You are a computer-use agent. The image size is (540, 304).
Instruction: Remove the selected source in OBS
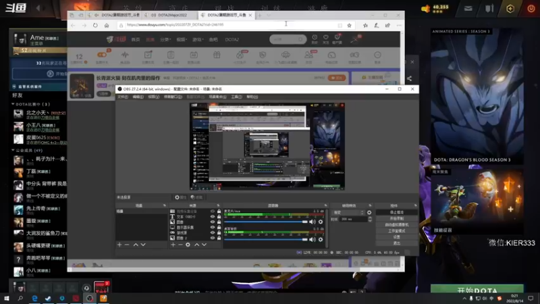180,245
